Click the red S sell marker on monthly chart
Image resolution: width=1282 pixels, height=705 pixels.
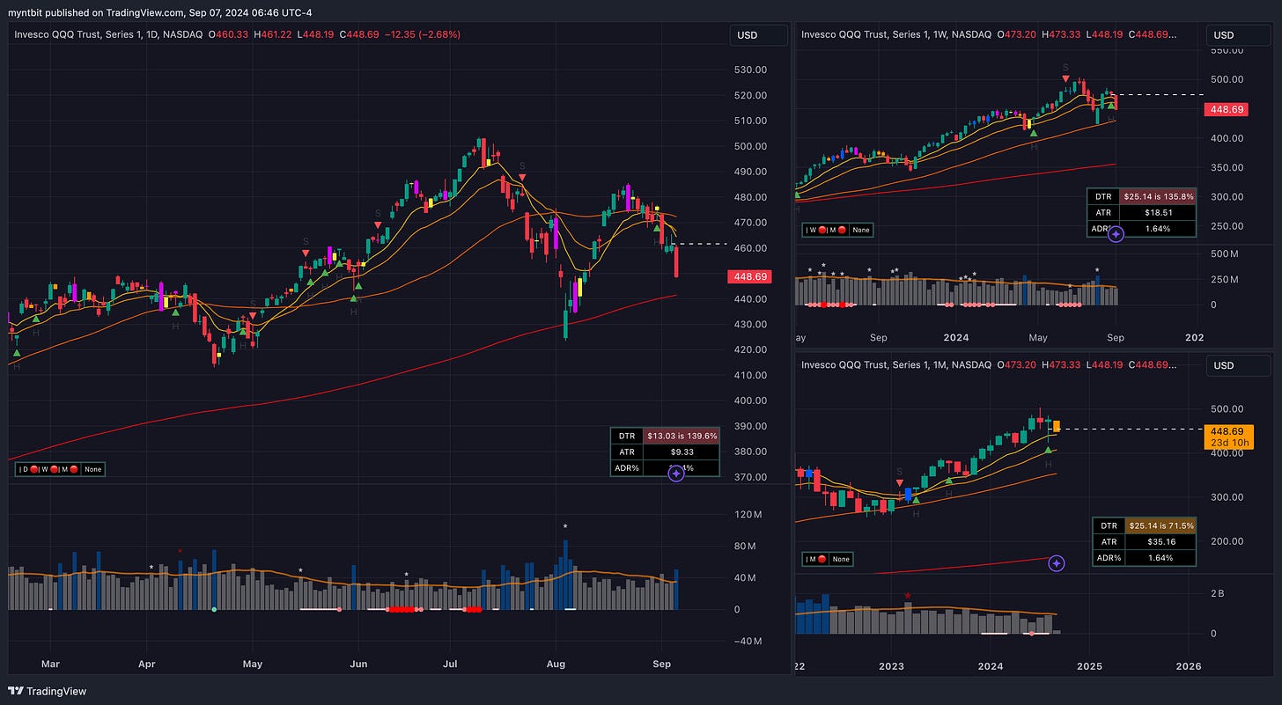tap(899, 482)
